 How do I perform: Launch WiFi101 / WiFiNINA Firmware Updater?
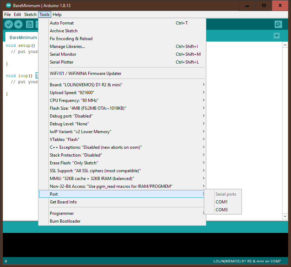tap(122, 73)
